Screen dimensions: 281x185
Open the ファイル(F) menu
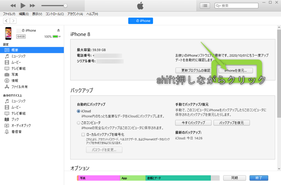click(x=9, y=14)
